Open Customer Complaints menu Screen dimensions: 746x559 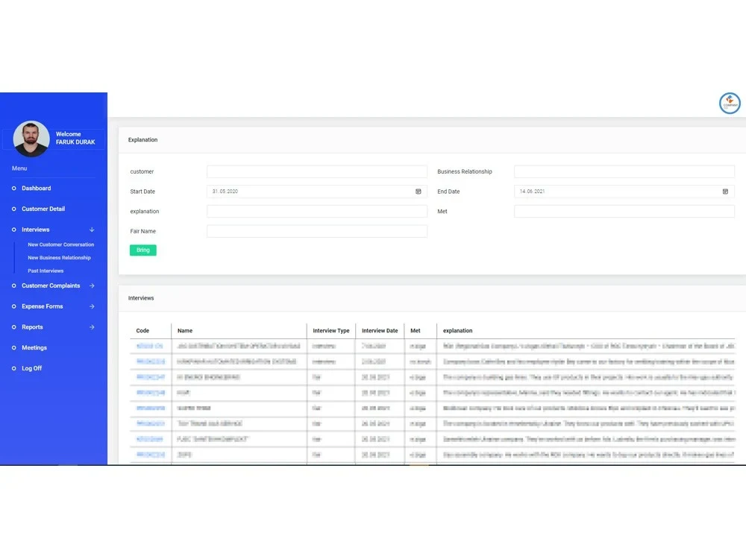pos(51,285)
